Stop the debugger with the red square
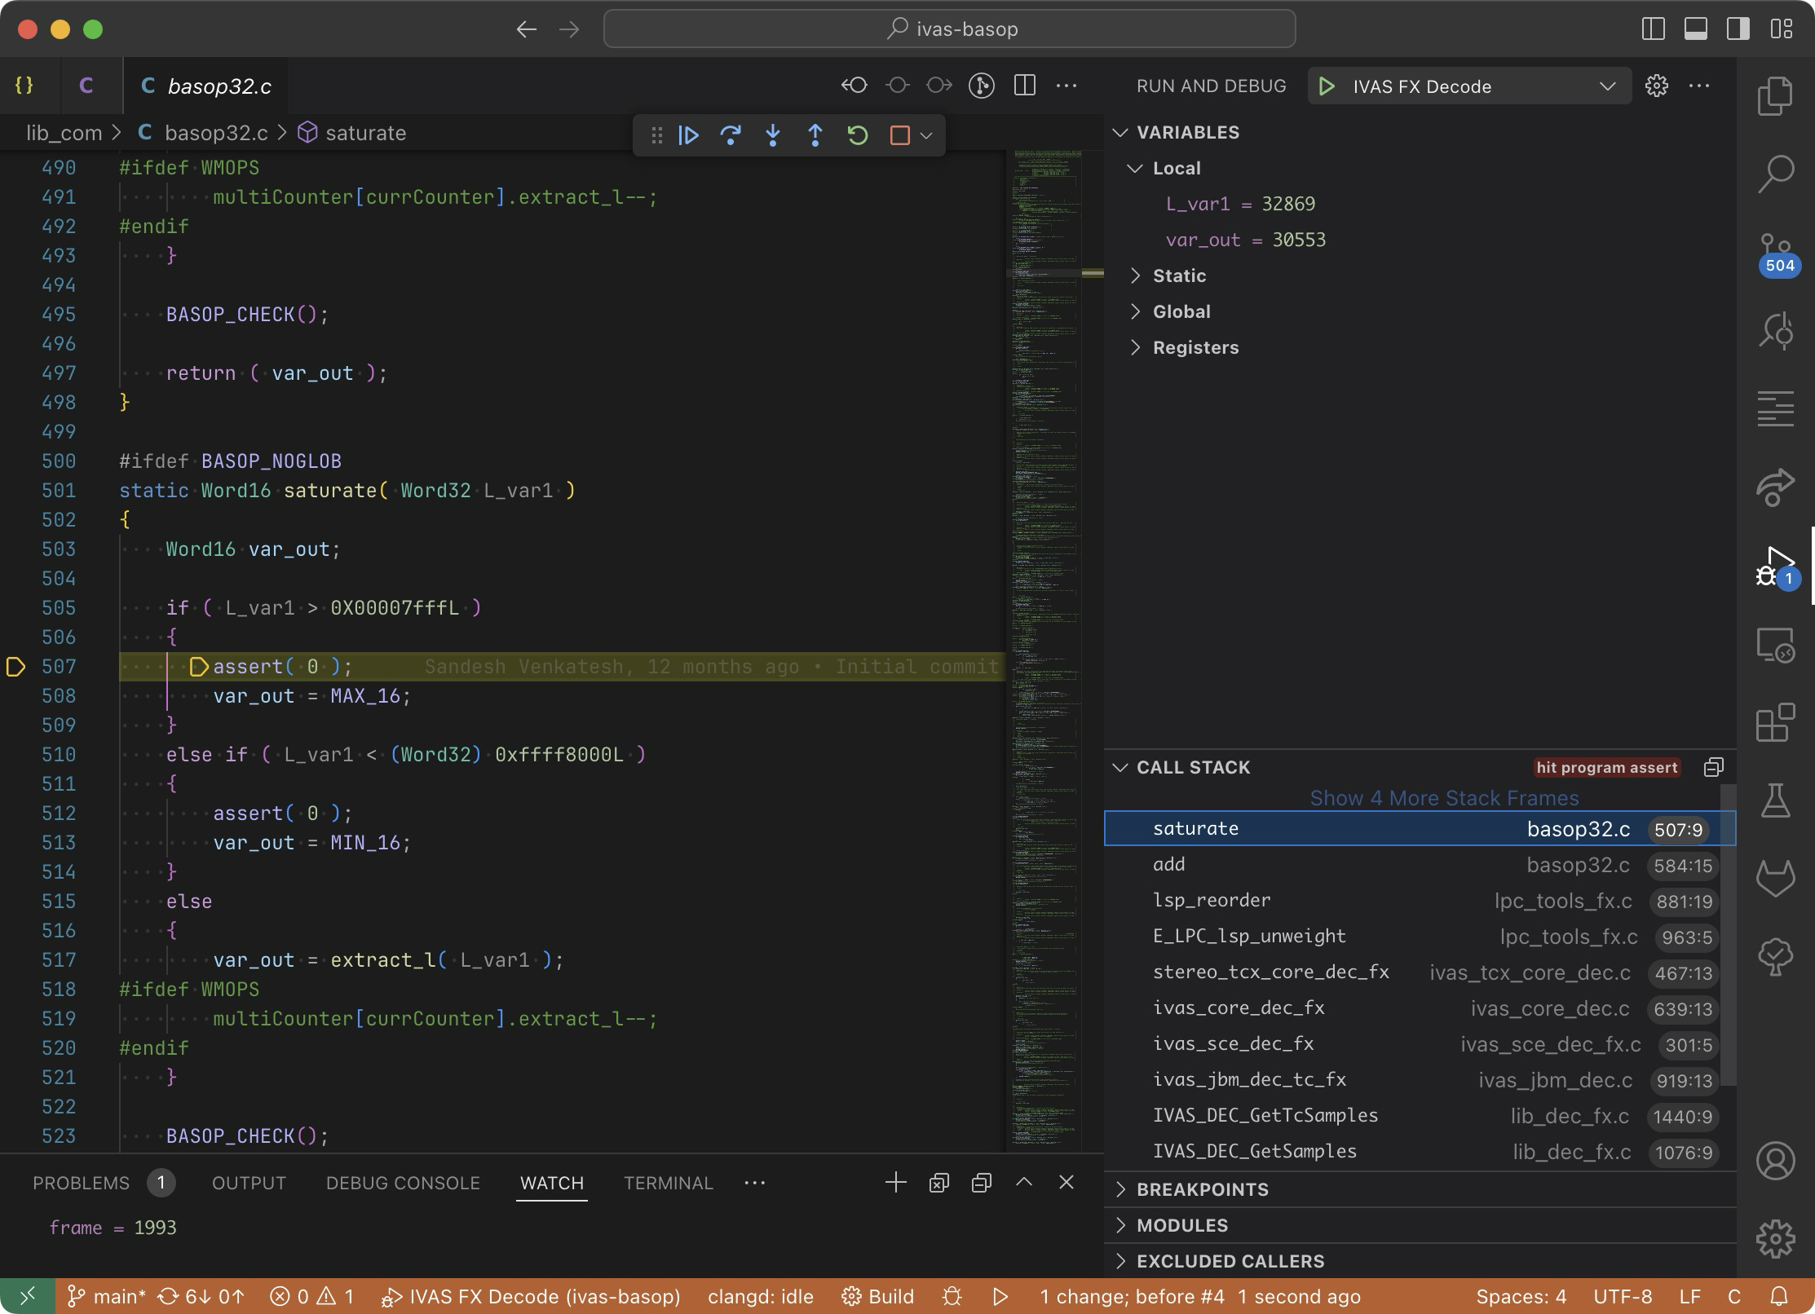The image size is (1815, 1314). pyautogui.click(x=899, y=135)
